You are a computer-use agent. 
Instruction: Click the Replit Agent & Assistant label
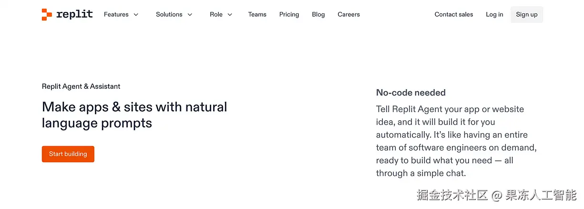[x=81, y=86]
